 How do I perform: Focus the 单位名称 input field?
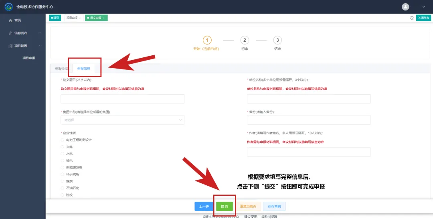[x=309, y=99]
